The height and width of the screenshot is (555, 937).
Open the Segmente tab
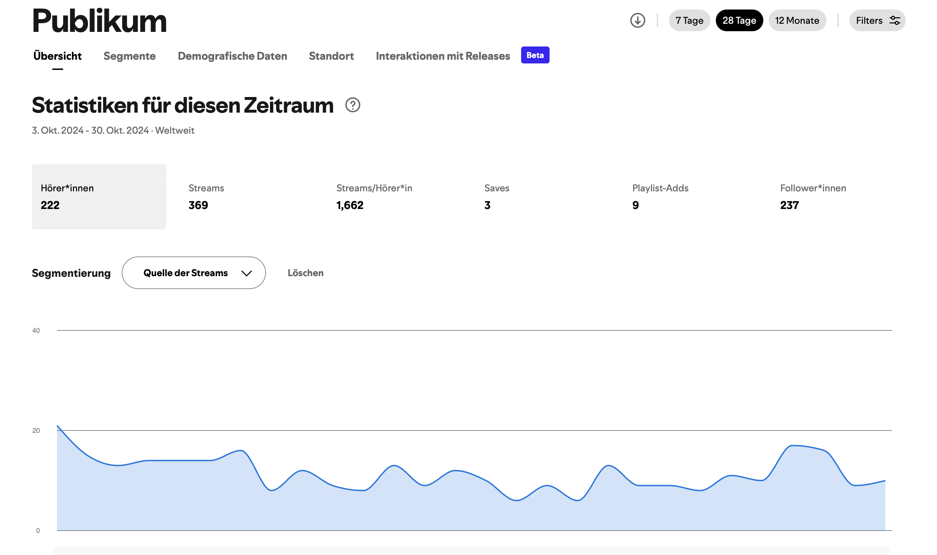[x=129, y=56]
